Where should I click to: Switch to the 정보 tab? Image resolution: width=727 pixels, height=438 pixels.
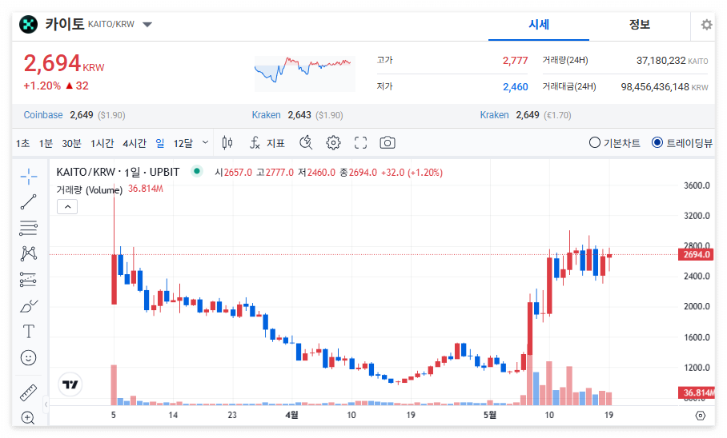(x=640, y=25)
